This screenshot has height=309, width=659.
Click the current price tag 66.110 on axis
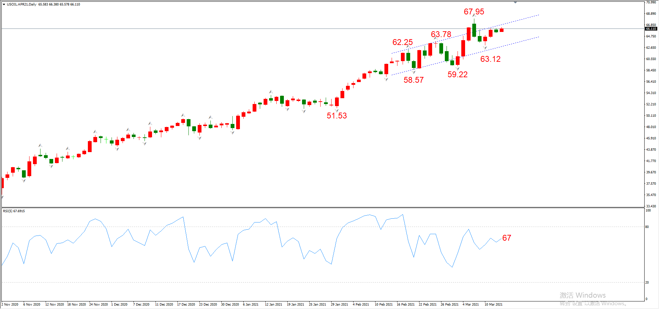coord(651,29)
